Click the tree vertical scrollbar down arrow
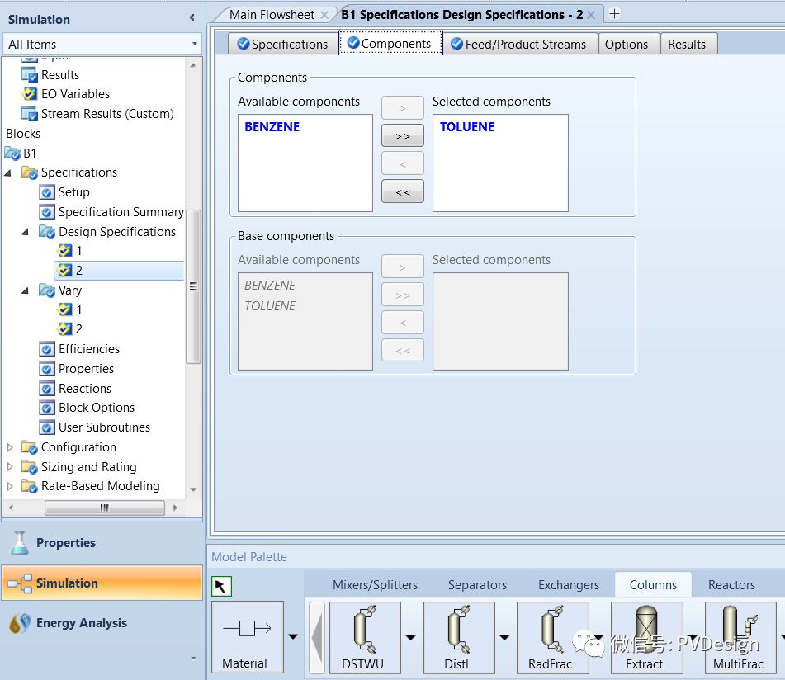Viewport: 785px width, 680px height. (193, 490)
